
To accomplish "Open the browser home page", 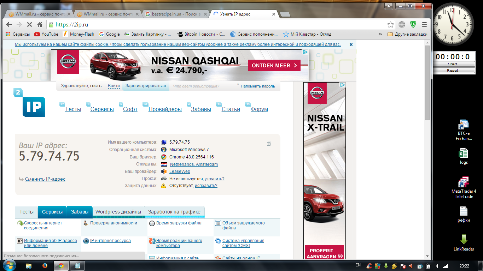I will 40,25.
